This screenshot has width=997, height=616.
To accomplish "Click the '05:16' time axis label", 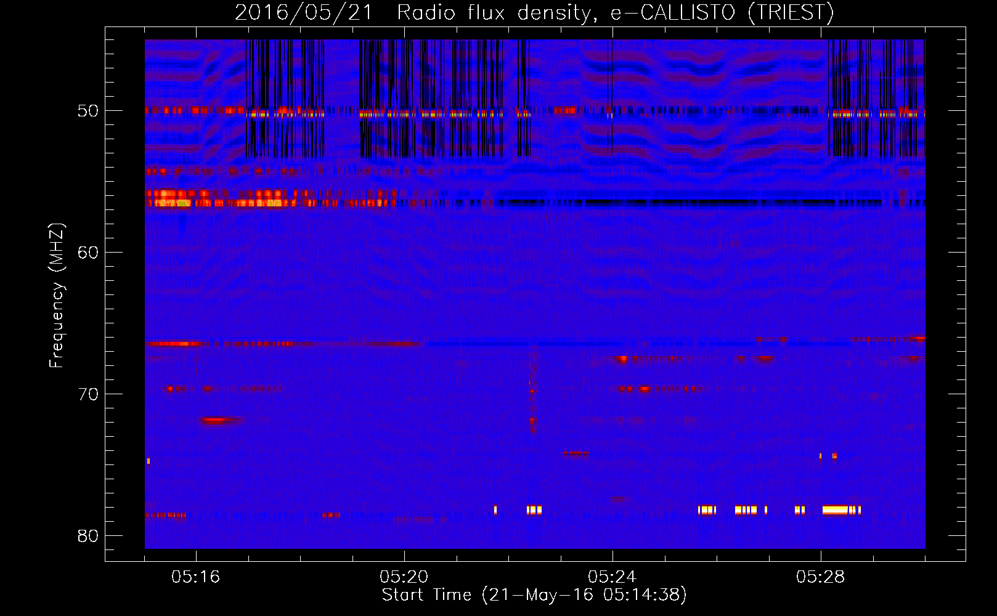I will (x=196, y=577).
